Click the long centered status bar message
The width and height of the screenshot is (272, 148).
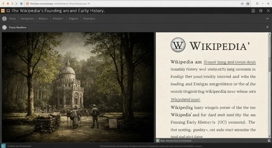[x=151, y=146]
